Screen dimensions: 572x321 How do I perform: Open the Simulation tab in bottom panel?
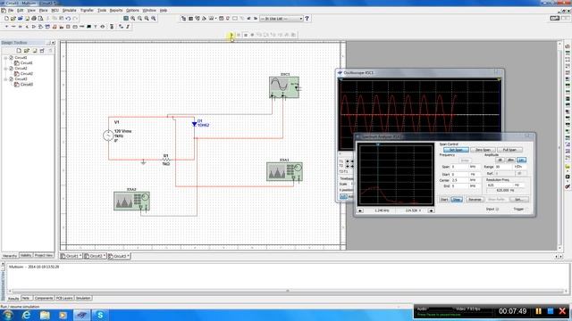tap(83, 298)
